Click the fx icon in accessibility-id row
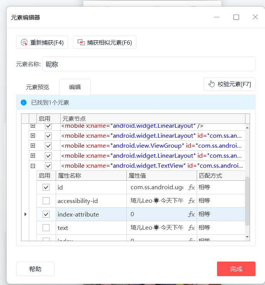 191,201
